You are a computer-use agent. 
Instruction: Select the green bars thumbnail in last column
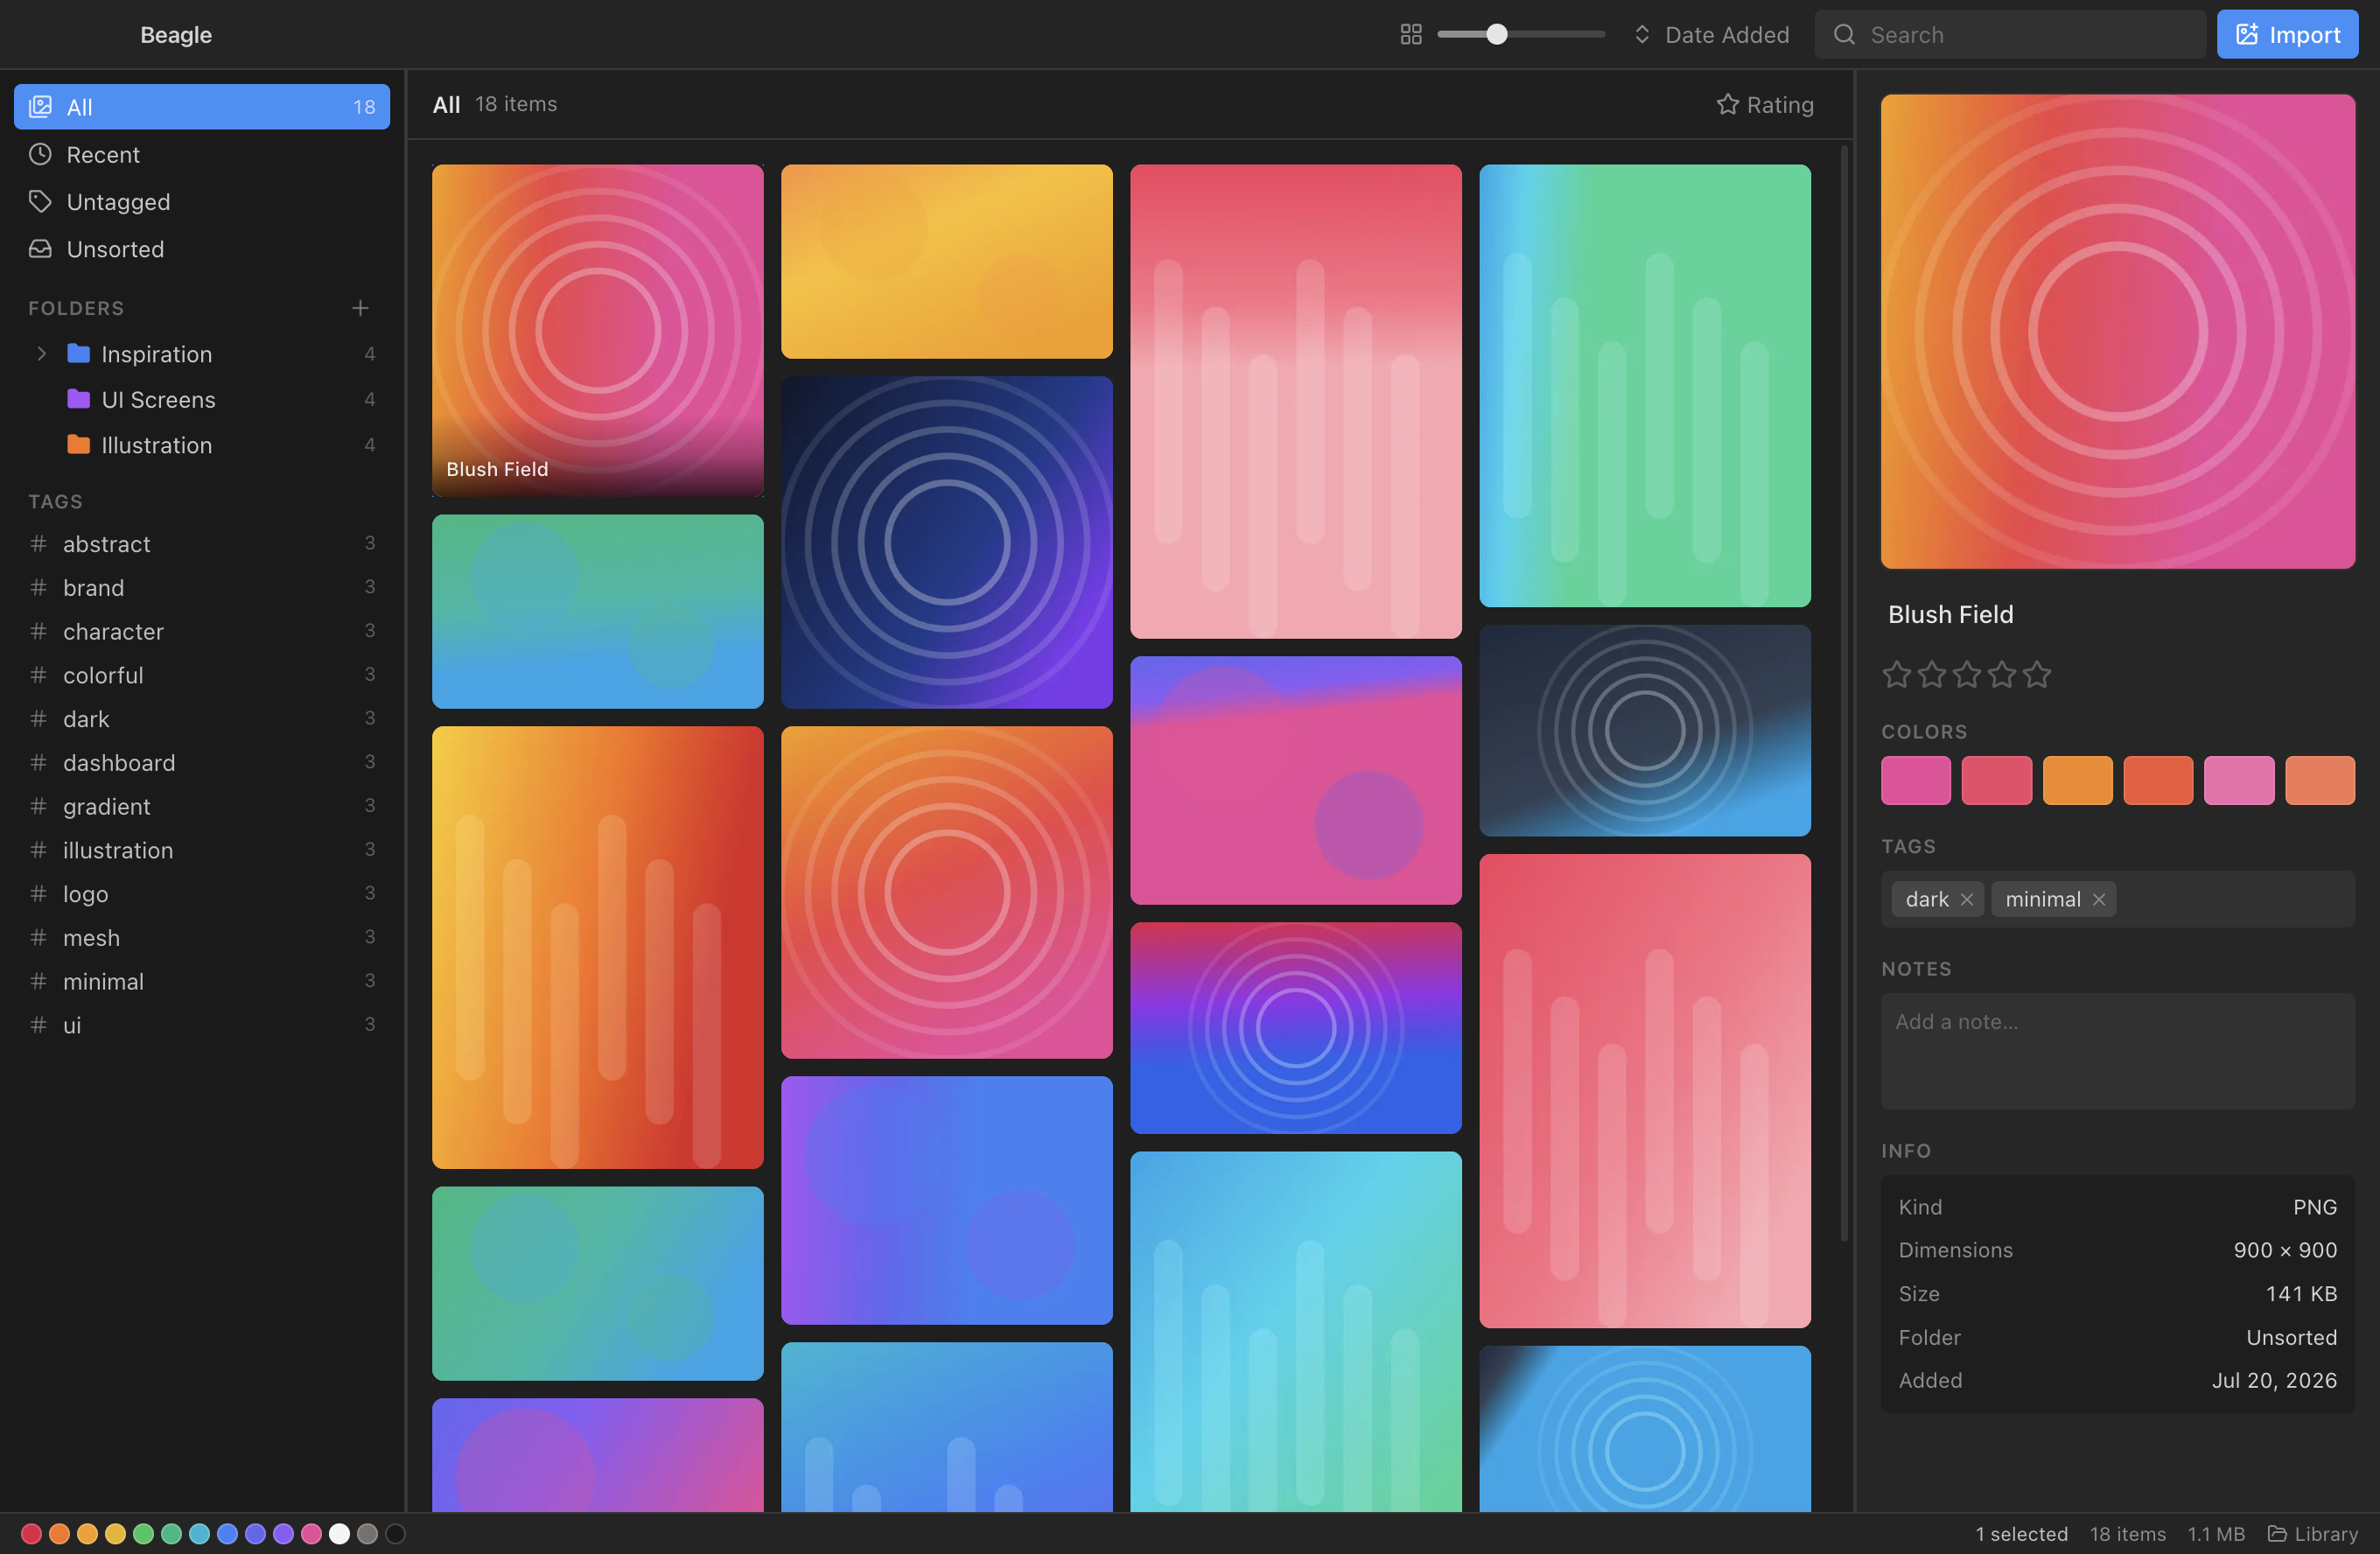pyautogui.click(x=1644, y=386)
